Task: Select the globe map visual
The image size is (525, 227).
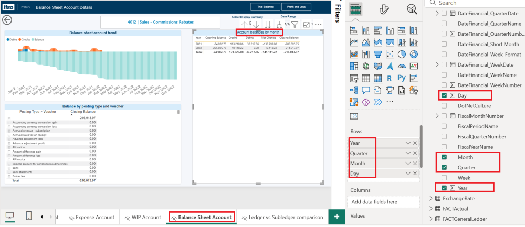Action: (365, 66)
